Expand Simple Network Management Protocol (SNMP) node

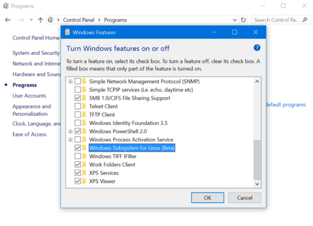[70, 81]
